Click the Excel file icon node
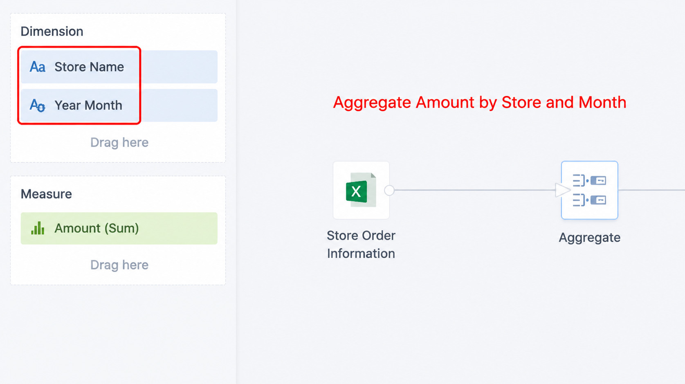 361,190
